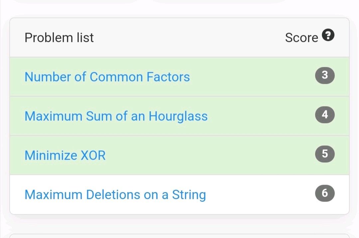
Task: Click the Problem list heading text
Action: pos(59,38)
